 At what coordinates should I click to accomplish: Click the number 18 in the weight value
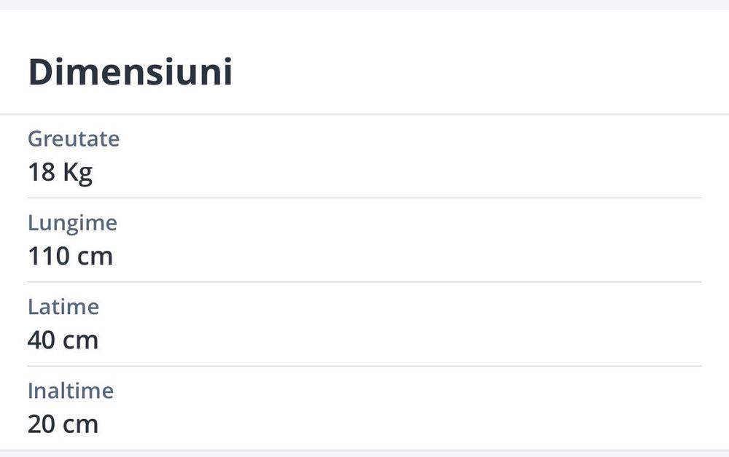[41, 173]
